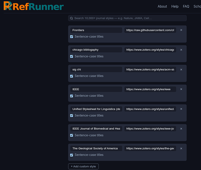Edit the acm-sig zotero URL field
This screenshot has width=201, height=170.
click(150, 69)
